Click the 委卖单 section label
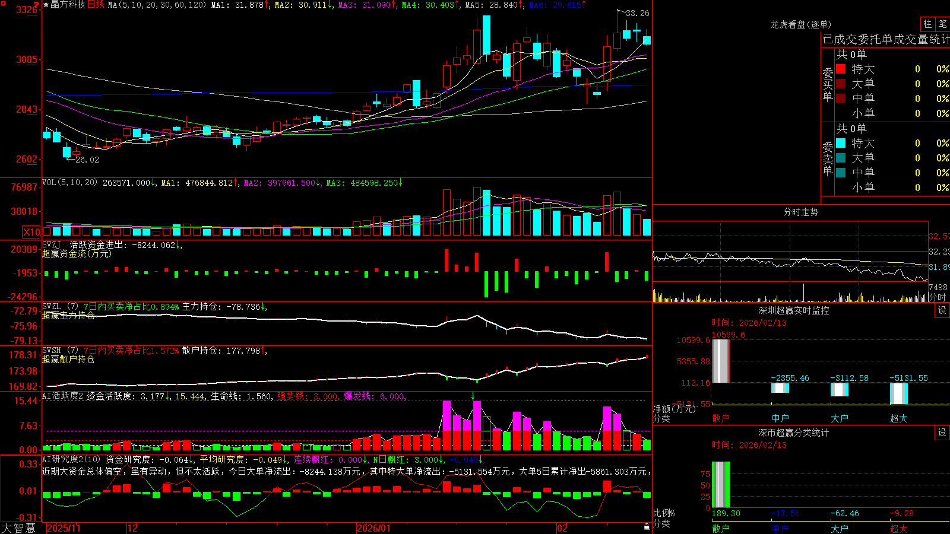 pos(828,158)
